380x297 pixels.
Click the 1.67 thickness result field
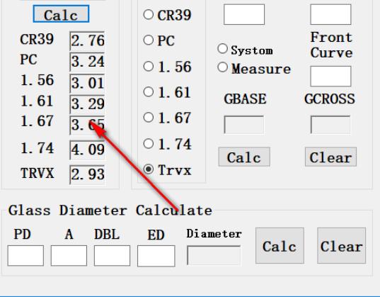point(87,125)
